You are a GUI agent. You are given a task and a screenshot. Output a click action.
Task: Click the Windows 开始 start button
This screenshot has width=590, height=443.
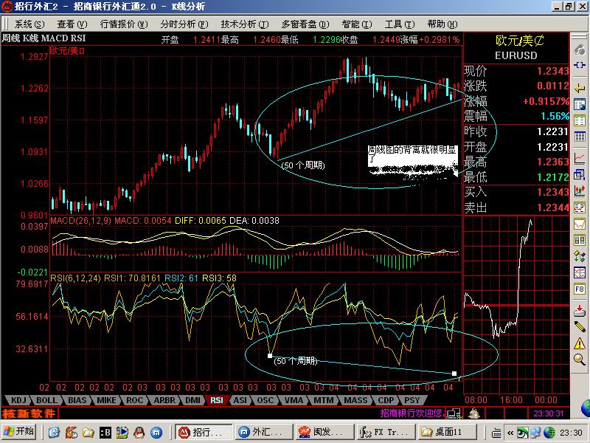(19, 432)
